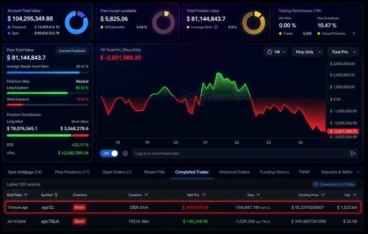Image resolution: width=368 pixels, height=234 pixels.
Task: Click the Max Drawdown 10.47 % value
Action: click(327, 25)
